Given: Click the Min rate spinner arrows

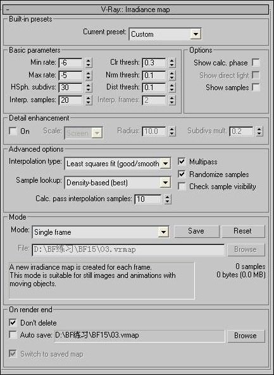Looking at the screenshot, I should pos(88,63).
